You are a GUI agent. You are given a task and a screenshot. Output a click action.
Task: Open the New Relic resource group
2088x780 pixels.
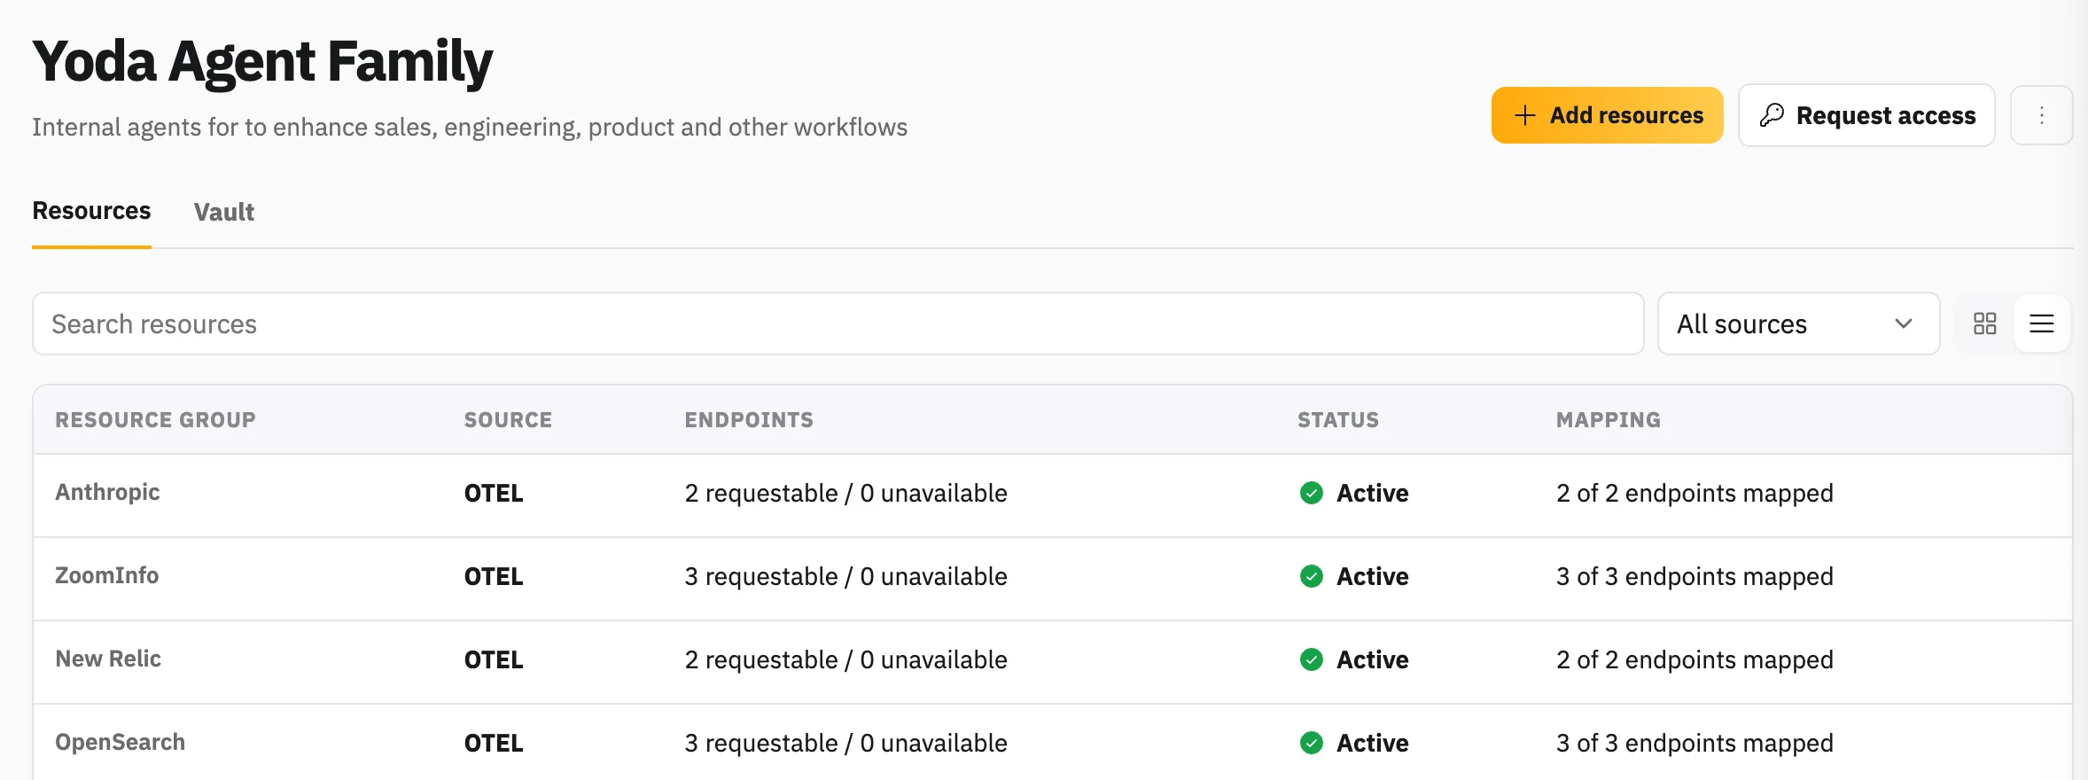(x=108, y=659)
